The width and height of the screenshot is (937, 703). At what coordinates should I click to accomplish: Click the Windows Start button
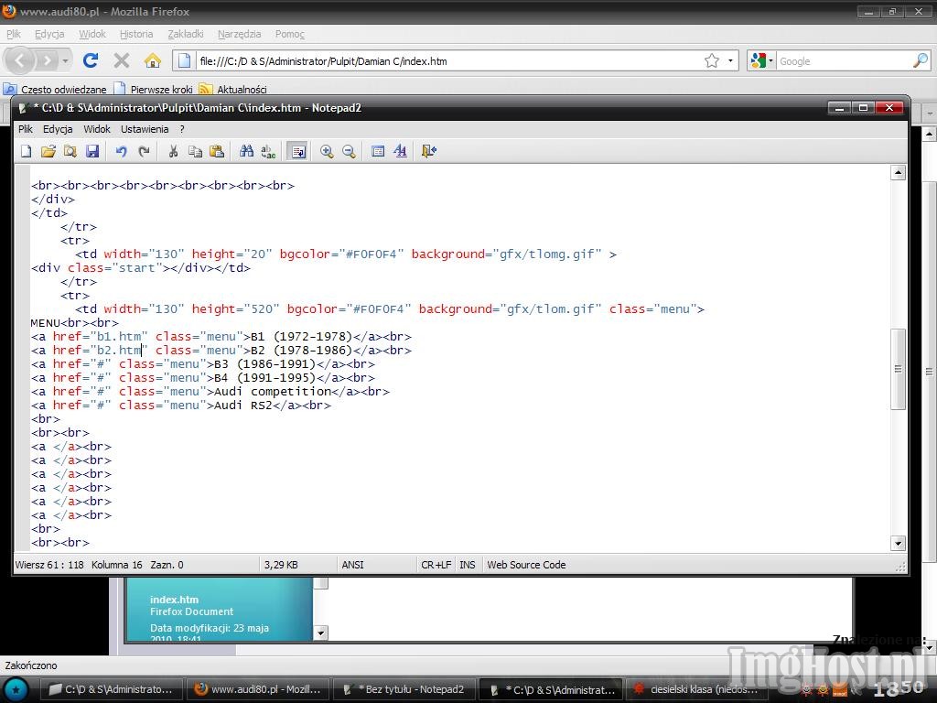(x=16, y=689)
